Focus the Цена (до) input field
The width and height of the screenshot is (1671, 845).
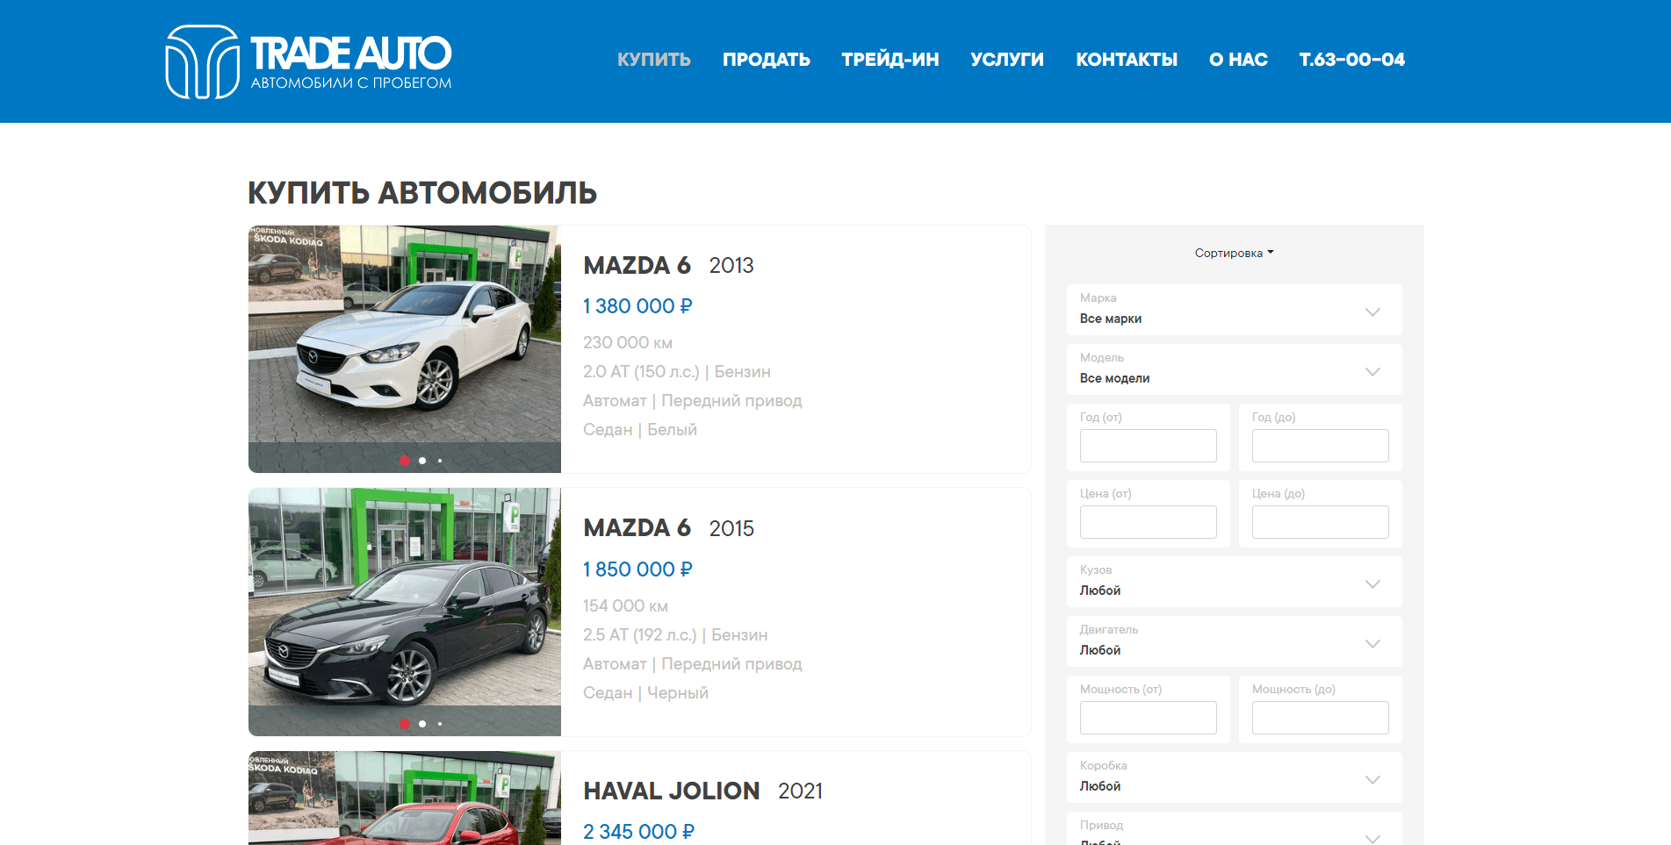coord(1319,522)
